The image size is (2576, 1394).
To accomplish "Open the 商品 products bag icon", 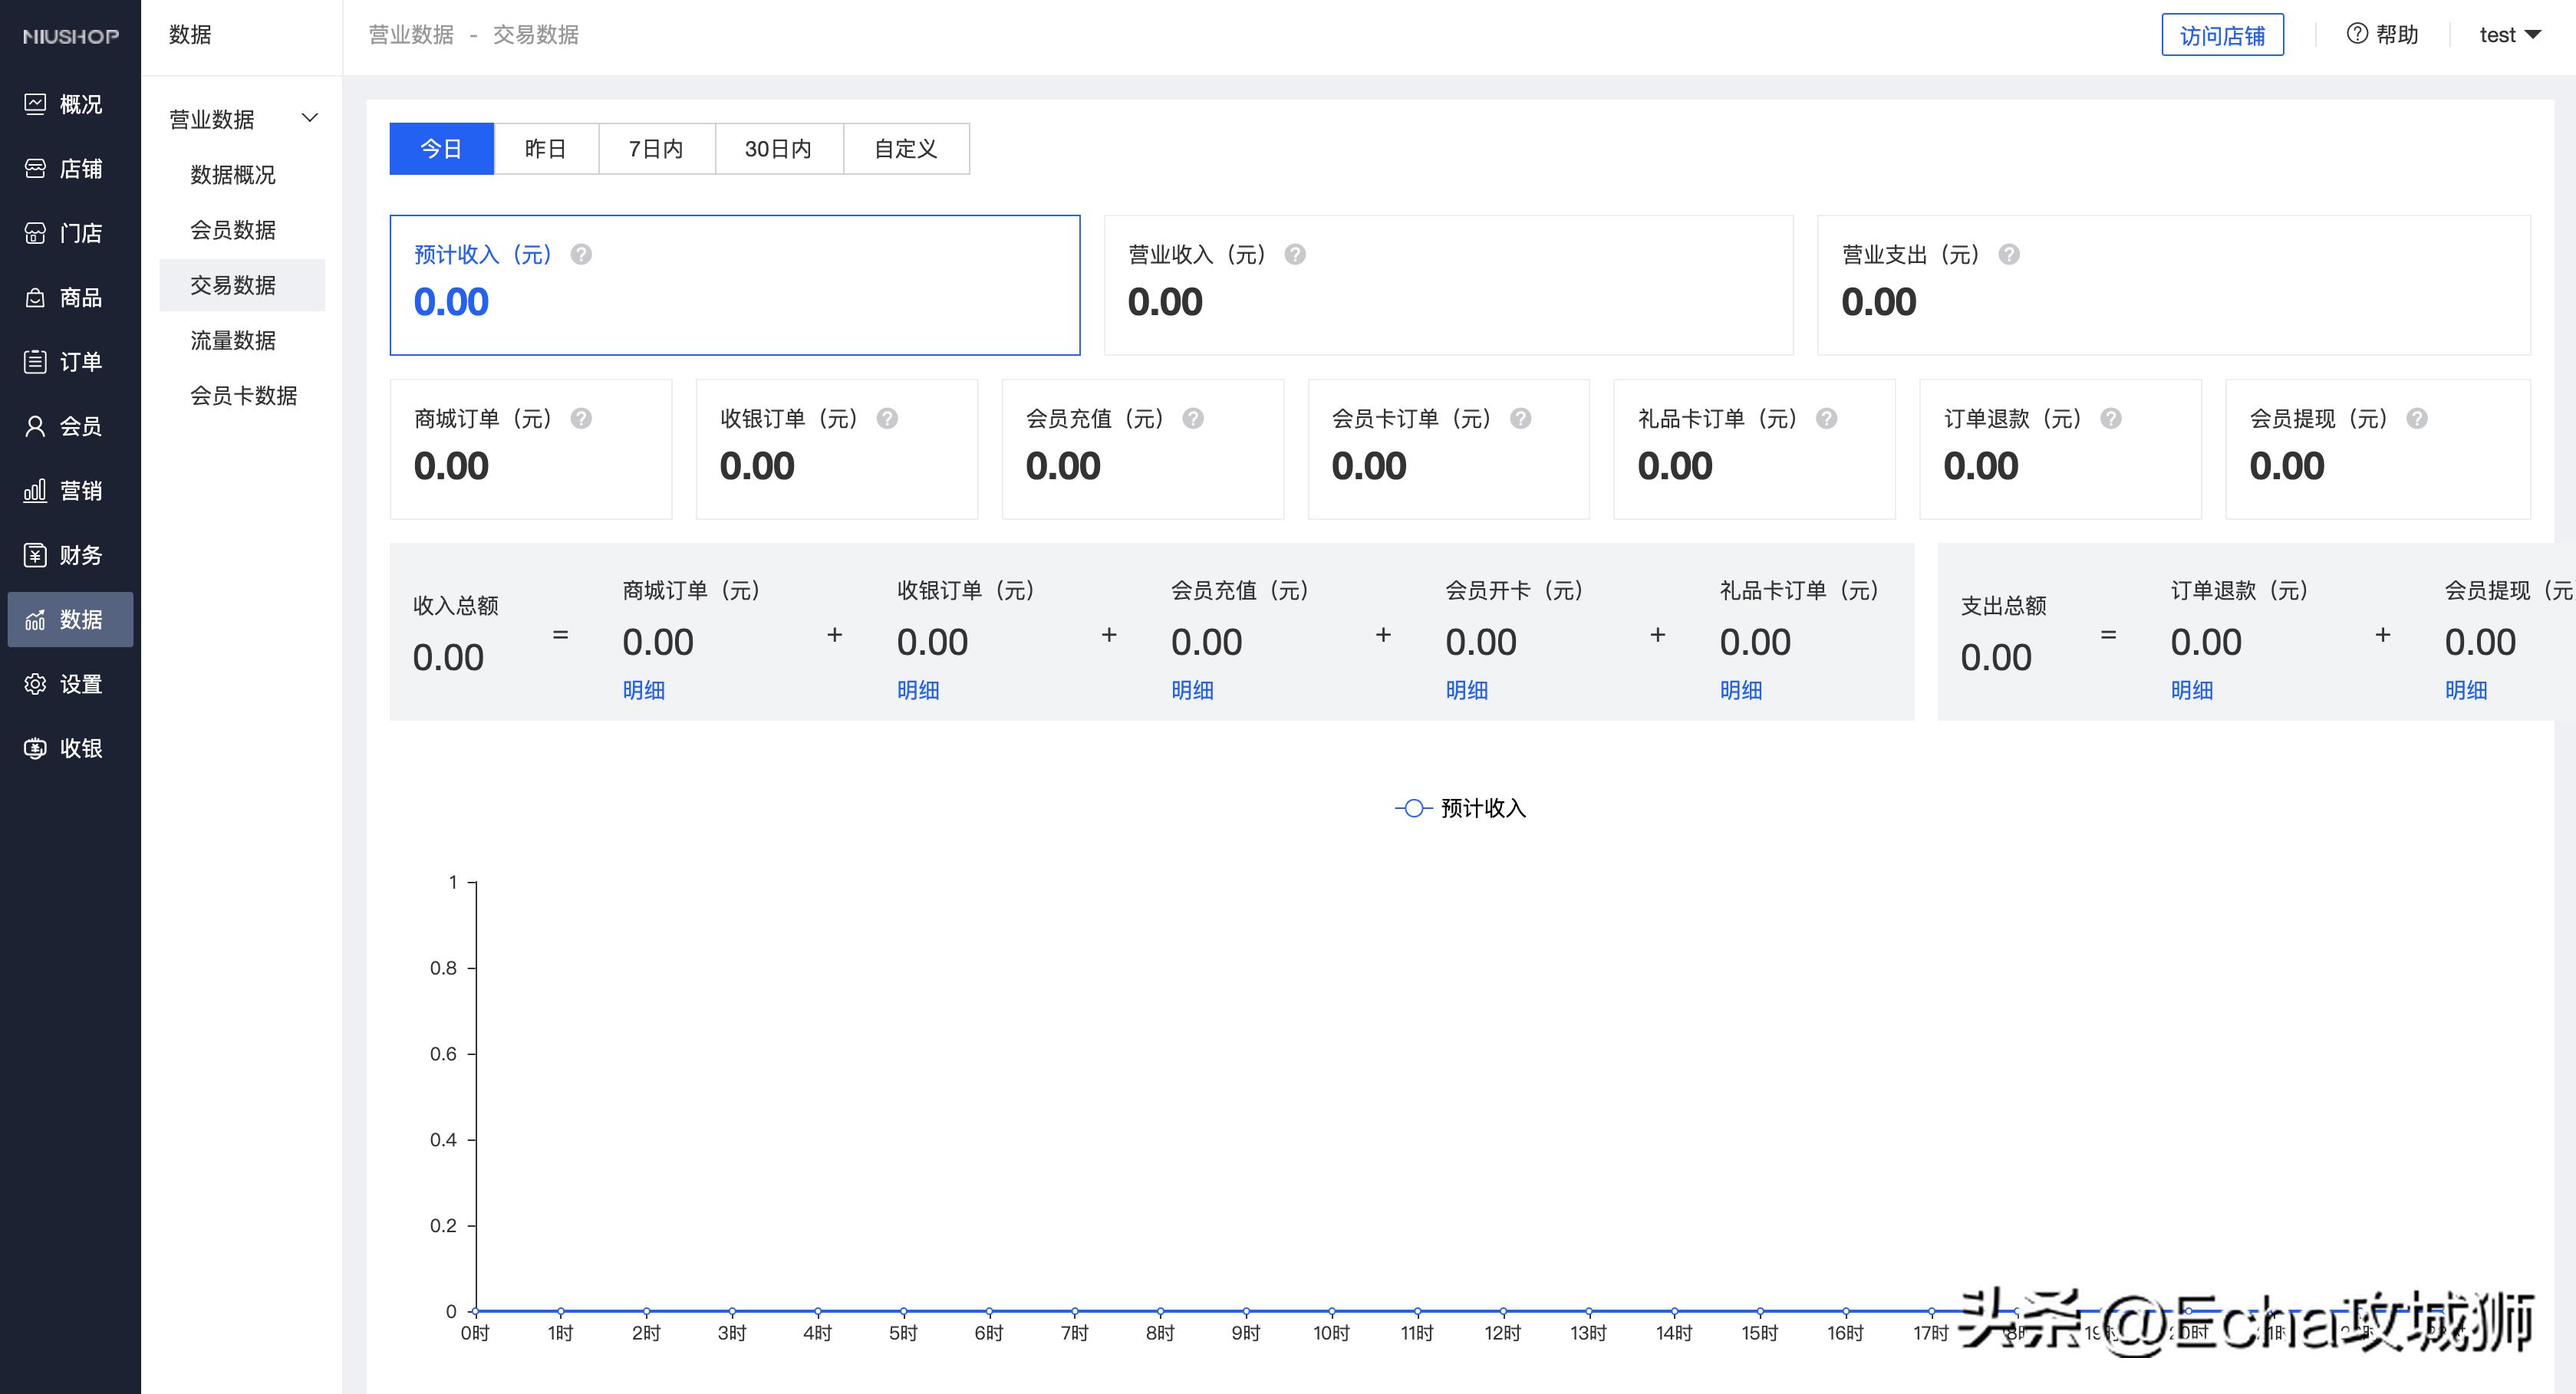I will click(35, 298).
